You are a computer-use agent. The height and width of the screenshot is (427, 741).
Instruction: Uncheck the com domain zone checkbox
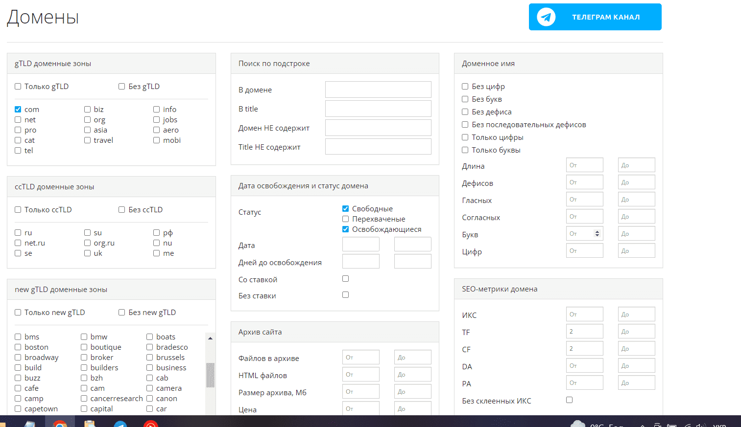click(18, 110)
